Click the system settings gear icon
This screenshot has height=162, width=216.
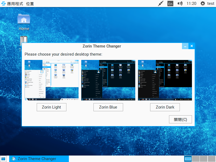coord(203,4)
